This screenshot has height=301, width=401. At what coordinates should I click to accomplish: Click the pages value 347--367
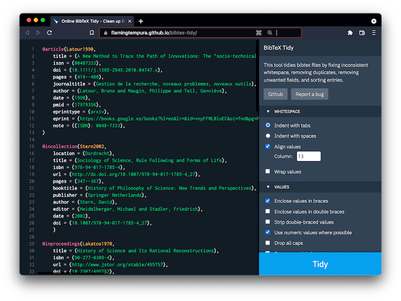click(88, 181)
